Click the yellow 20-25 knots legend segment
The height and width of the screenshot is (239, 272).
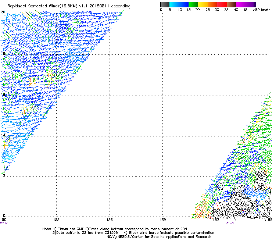[x=203, y=4]
